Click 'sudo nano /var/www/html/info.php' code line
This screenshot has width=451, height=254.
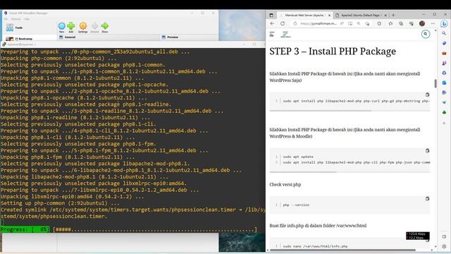tap(315, 246)
